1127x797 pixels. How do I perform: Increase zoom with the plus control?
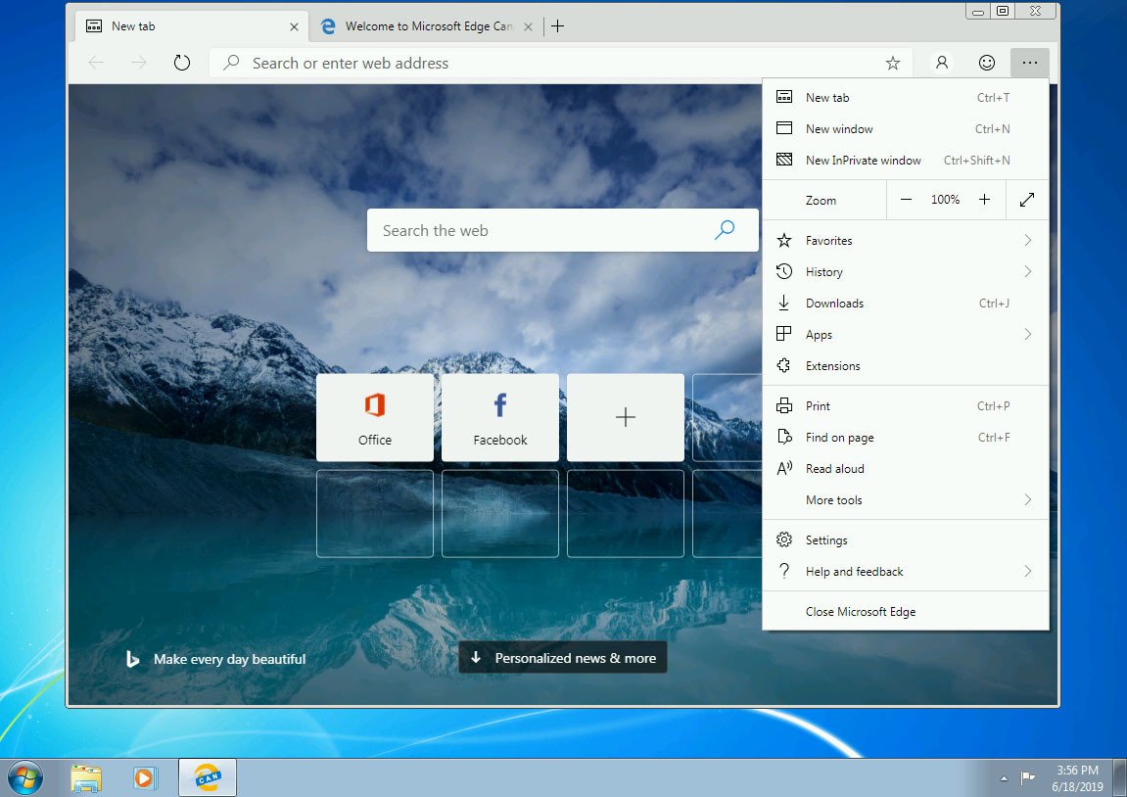coord(985,199)
